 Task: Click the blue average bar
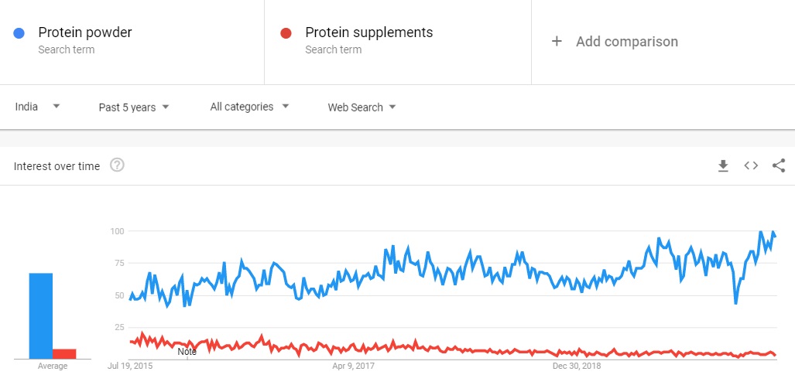click(41, 315)
